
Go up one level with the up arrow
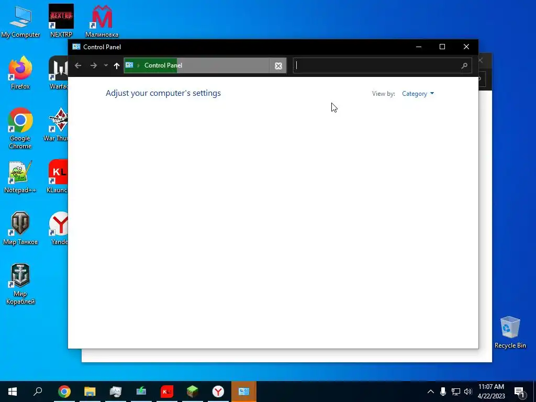[117, 65]
